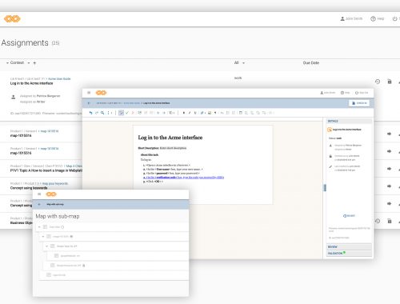Click the bold icon in the editor toolbar
The width and height of the screenshot is (400, 304).
(184, 113)
